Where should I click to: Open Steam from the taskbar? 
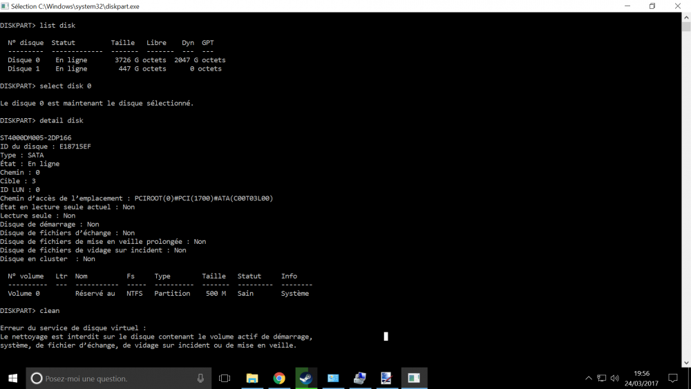click(x=305, y=378)
